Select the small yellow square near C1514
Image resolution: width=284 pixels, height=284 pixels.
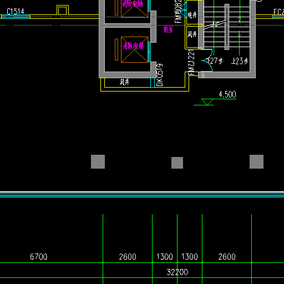(62, 11)
